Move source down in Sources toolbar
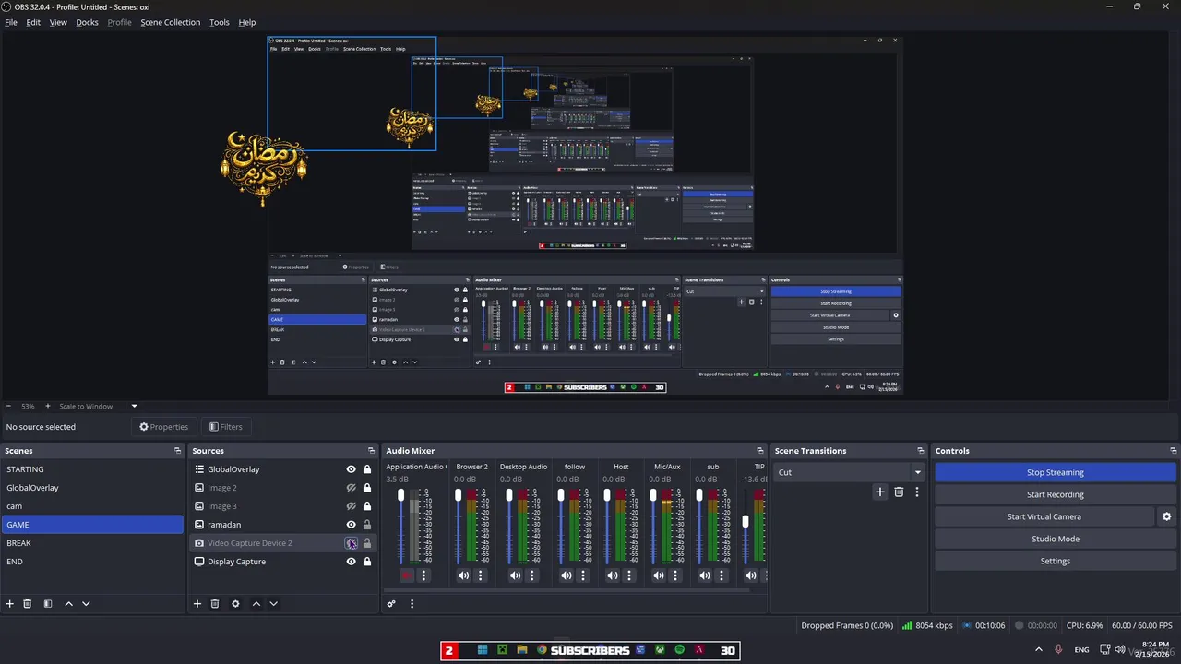 point(273,604)
